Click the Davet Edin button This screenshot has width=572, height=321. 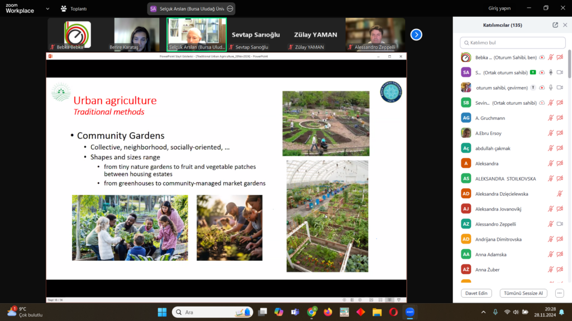[x=476, y=293]
